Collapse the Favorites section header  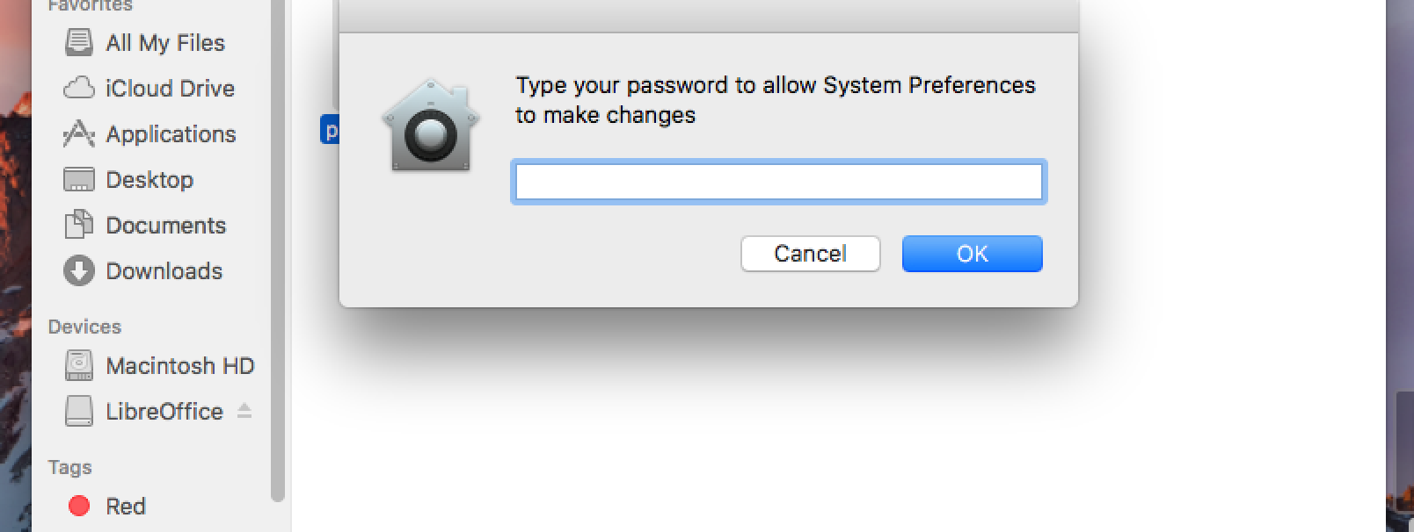click(x=90, y=6)
